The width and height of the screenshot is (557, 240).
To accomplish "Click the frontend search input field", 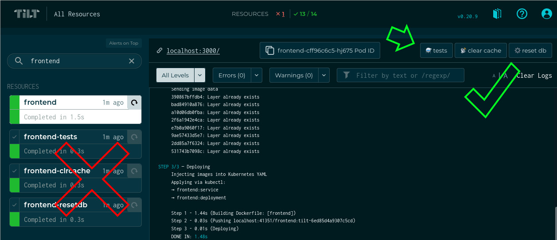I will [x=74, y=61].
